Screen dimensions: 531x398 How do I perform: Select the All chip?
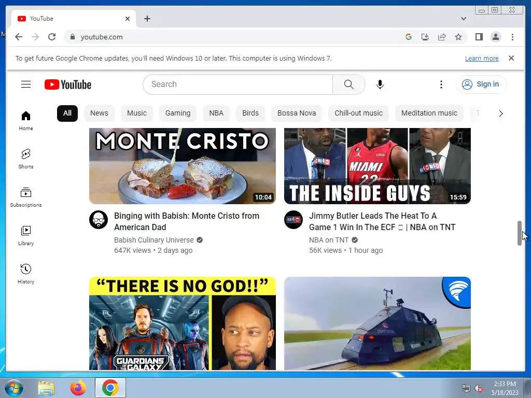tap(67, 113)
